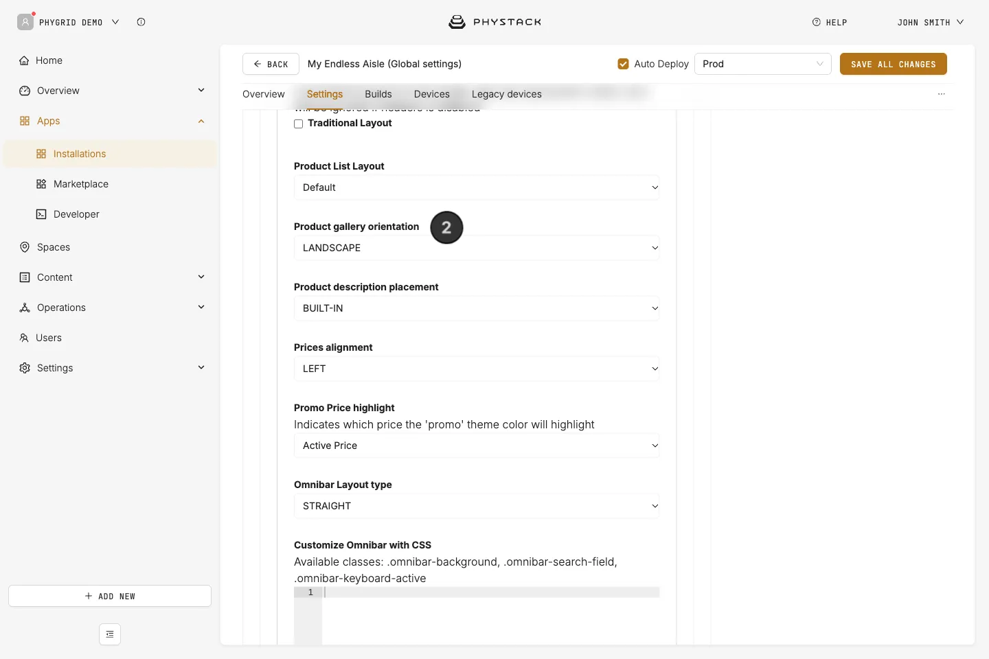Click the Operations network icon

tap(25, 308)
